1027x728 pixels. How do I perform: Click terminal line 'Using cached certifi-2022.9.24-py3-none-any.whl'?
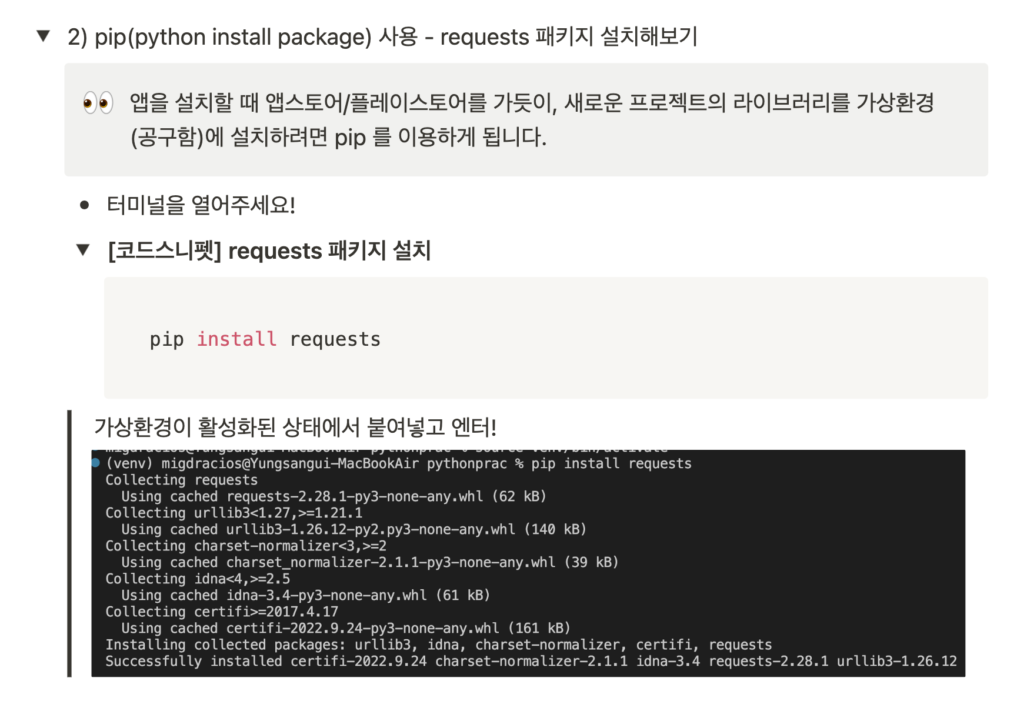(310, 629)
